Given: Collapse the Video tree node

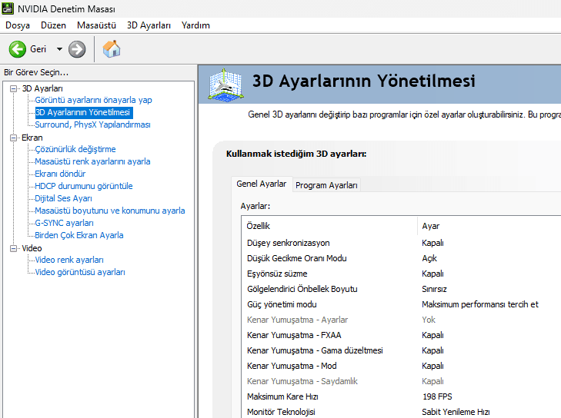Looking at the screenshot, I should [x=13, y=248].
